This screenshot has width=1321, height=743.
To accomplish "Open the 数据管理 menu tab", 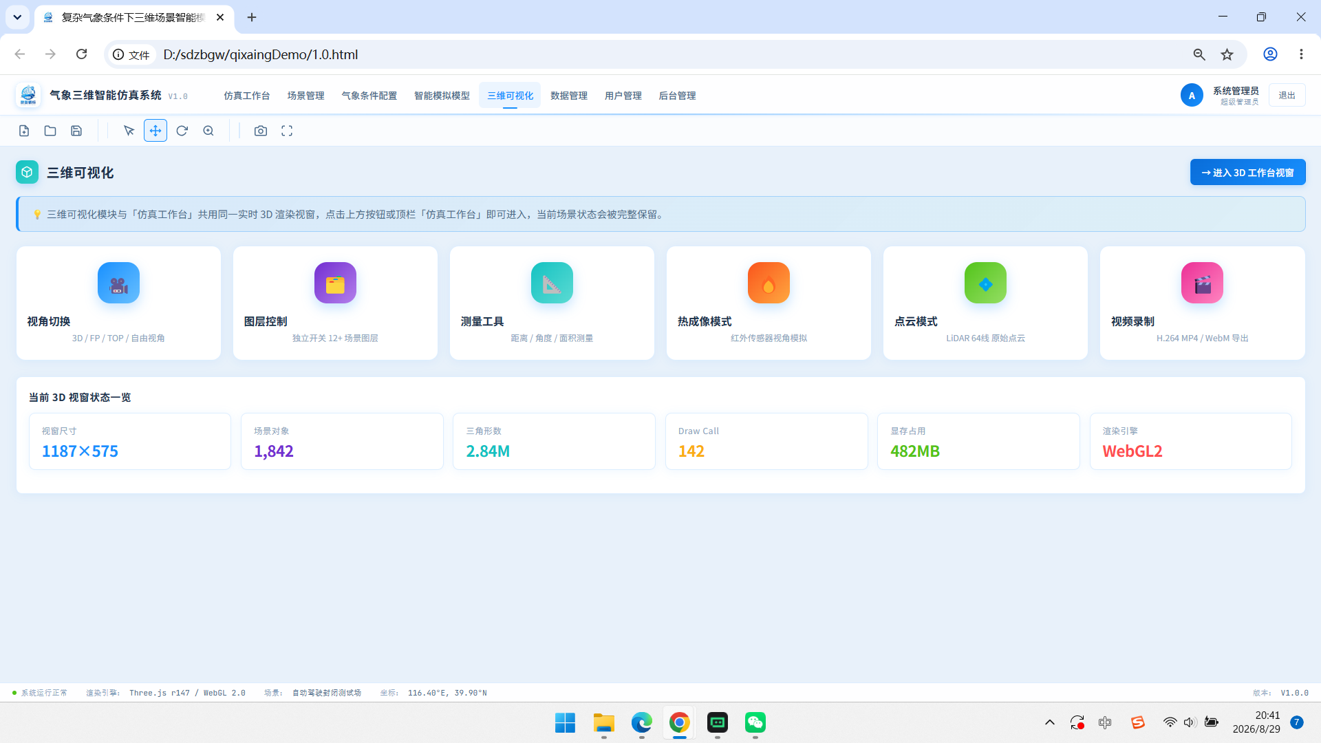I will [x=569, y=96].
